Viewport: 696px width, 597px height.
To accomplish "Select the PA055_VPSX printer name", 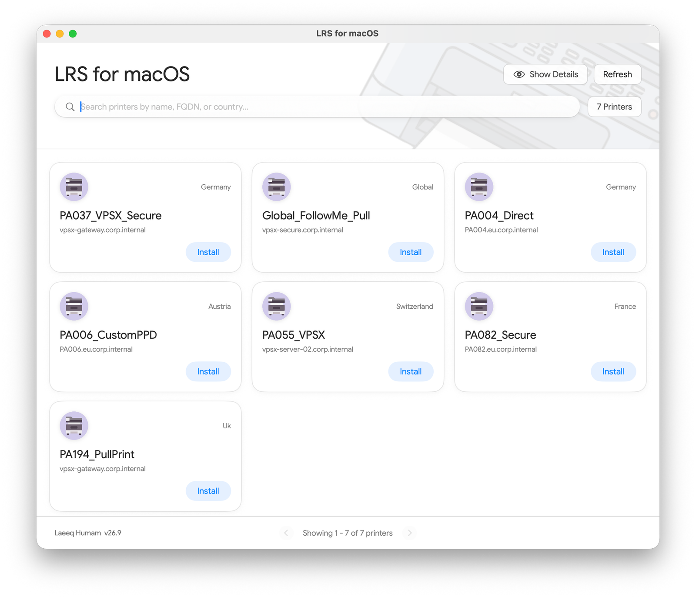I will [294, 335].
